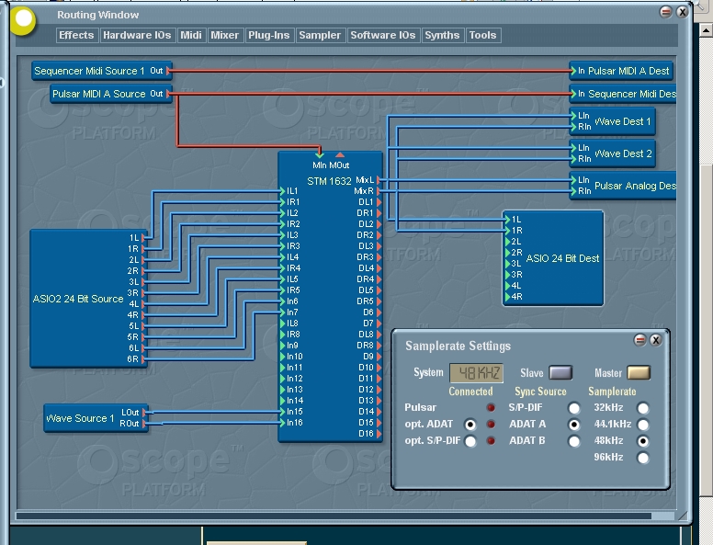Click the D16 output port on STM 1632
The image size is (713, 545).
tap(379, 434)
